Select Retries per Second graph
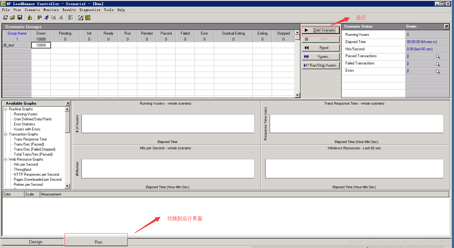This screenshot has height=248, width=454. point(28,185)
